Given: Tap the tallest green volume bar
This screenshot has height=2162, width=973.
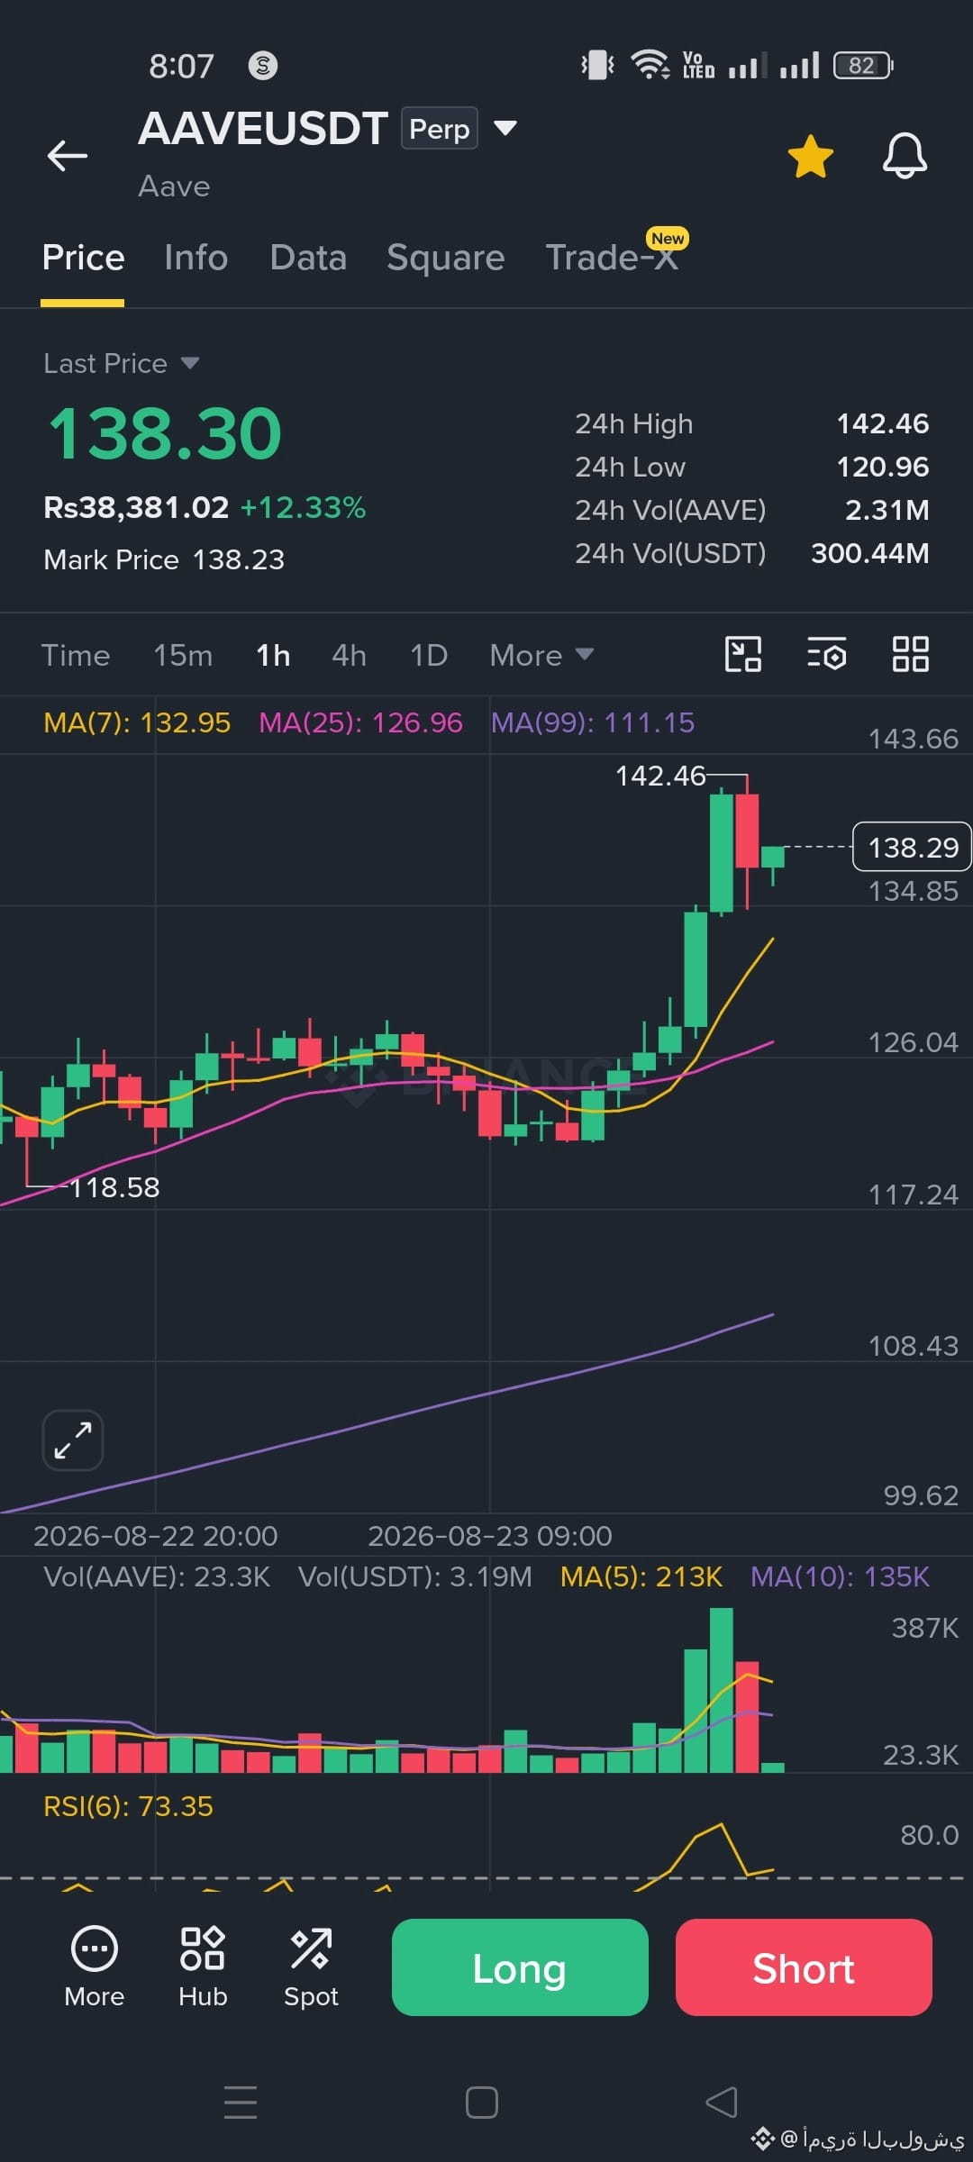Looking at the screenshot, I should pyautogui.click(x=721, y=1690).
